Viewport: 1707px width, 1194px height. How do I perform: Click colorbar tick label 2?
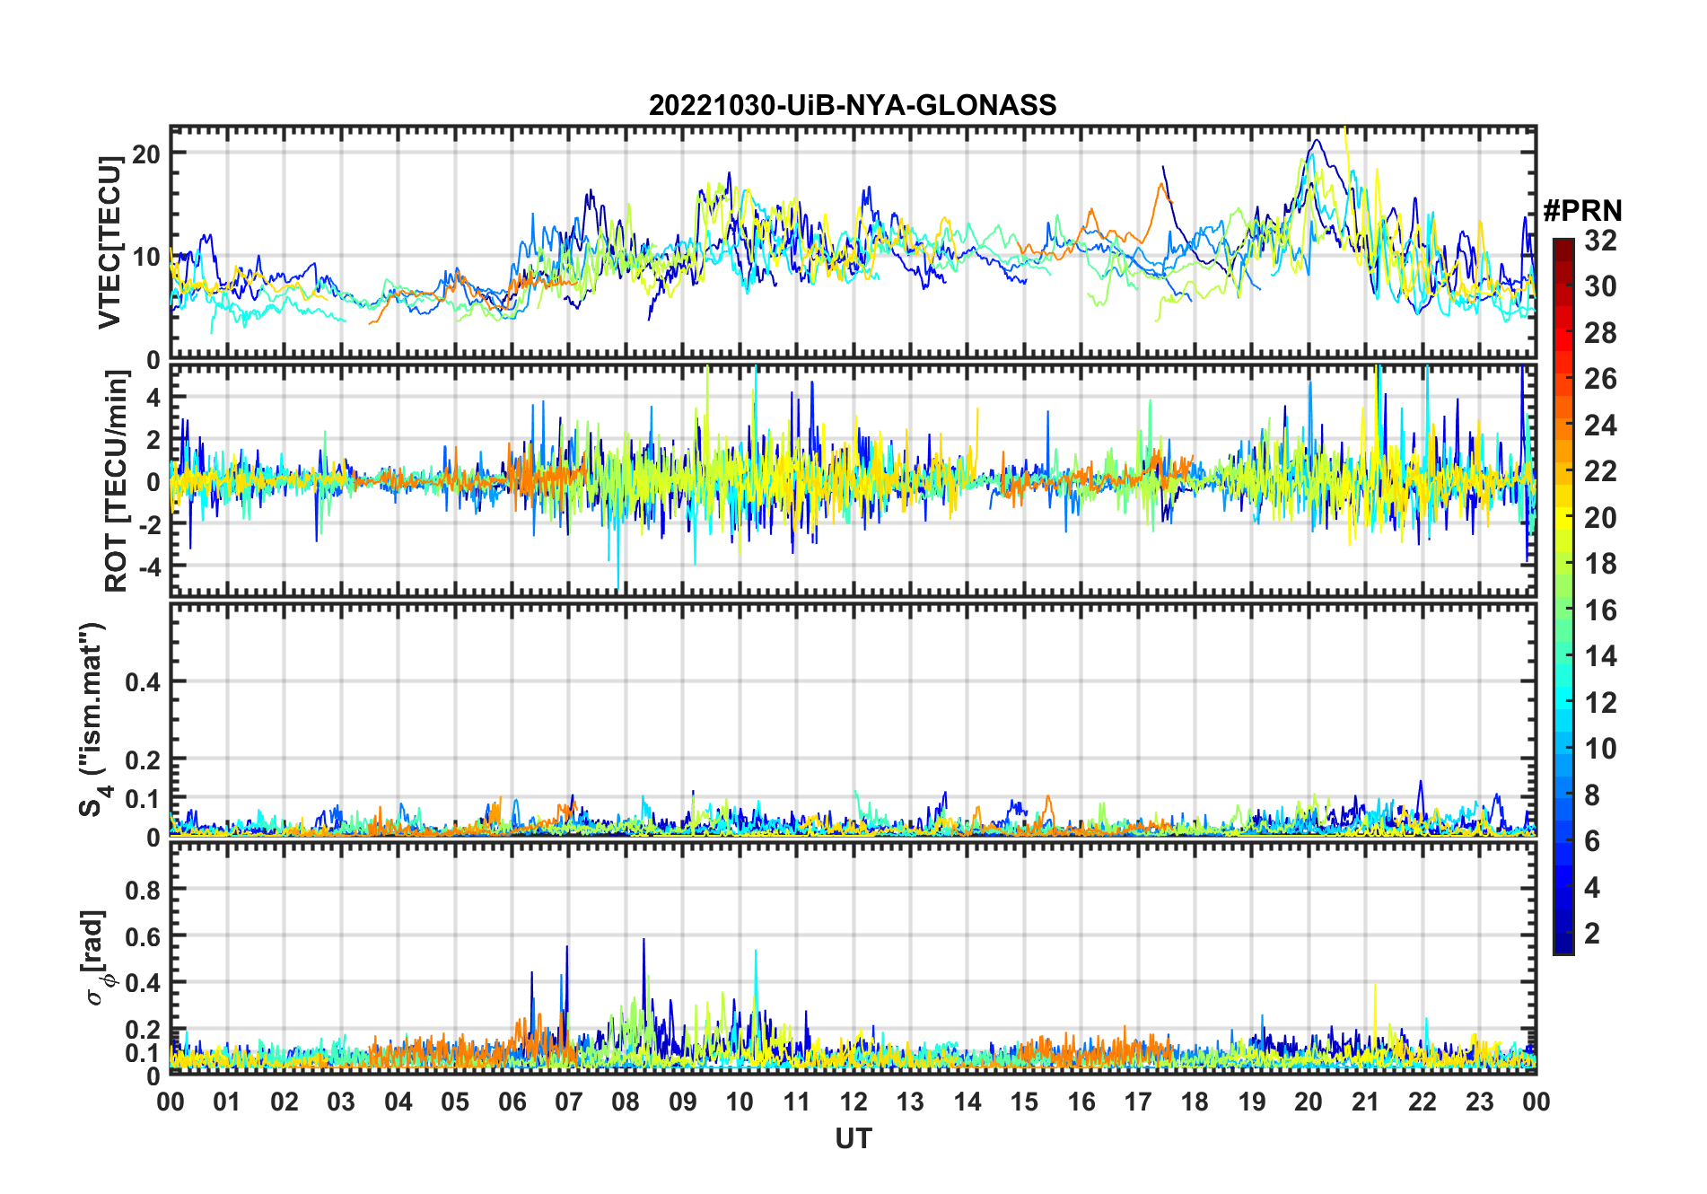tap(1592, 934)
